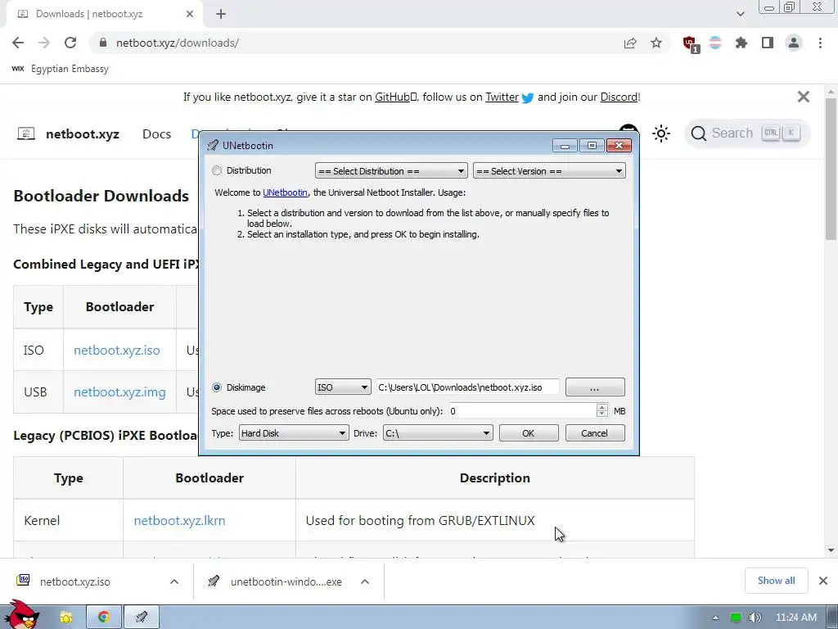This screenshot has height=629, width=838.
Task: Click the scrollbar down arrow
Action: (x=831, y=550)
